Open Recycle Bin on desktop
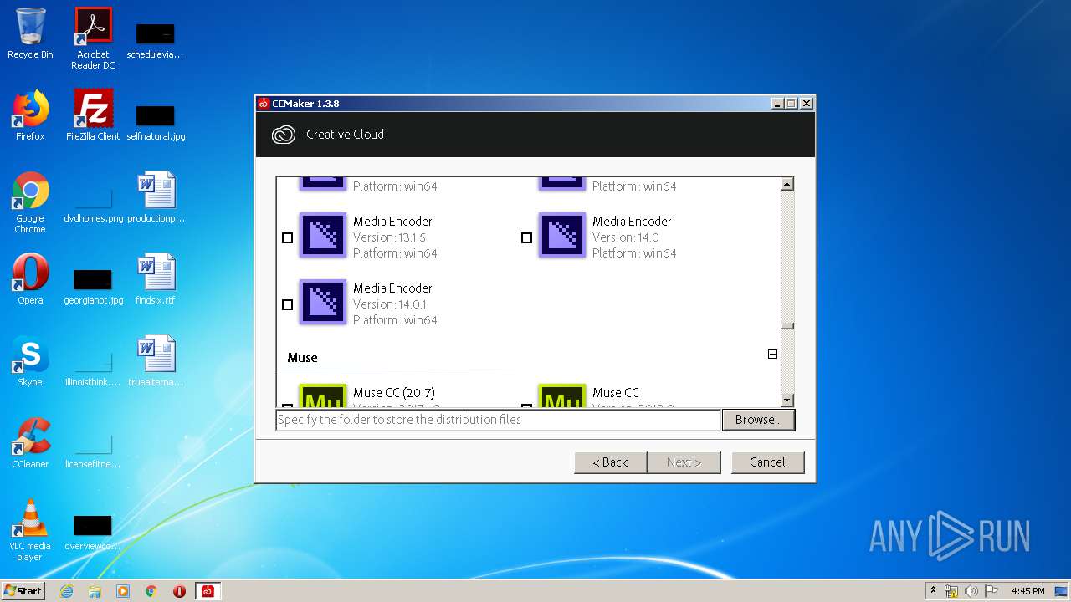This screenshot has width=1071, height=602. pos(30,33)
